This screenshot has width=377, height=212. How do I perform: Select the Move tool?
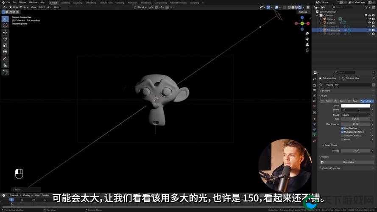coord(5,32)
